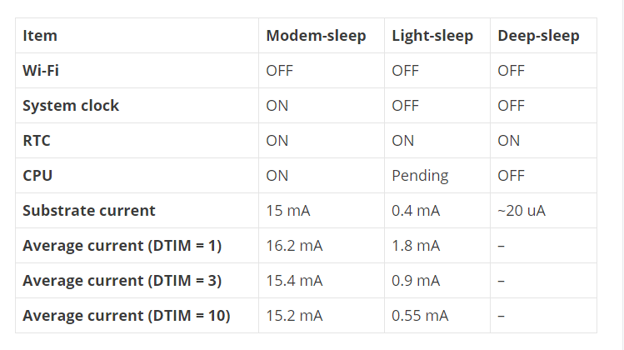Click the Item column header
624x350 pixels.
40,36
